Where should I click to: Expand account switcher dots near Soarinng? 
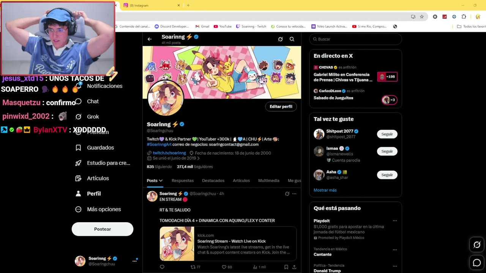click(134, 261)
